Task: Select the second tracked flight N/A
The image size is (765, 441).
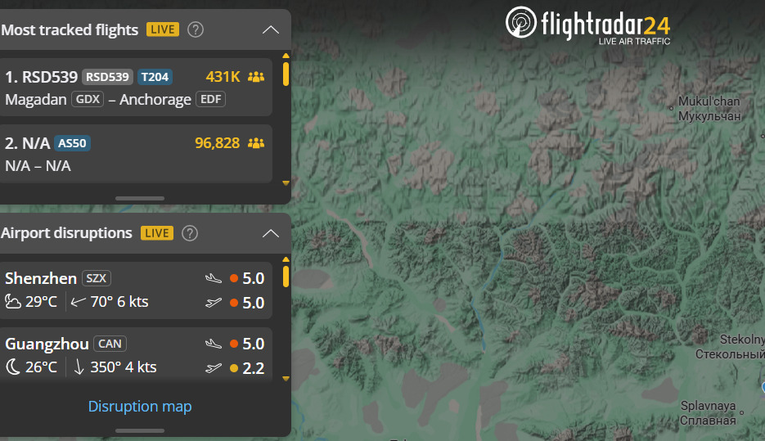Action: coord(136,153)
